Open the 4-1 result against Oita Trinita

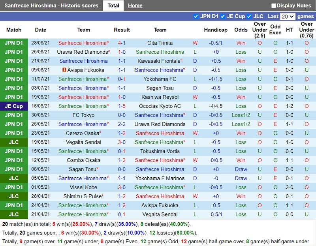pos(122,43)
